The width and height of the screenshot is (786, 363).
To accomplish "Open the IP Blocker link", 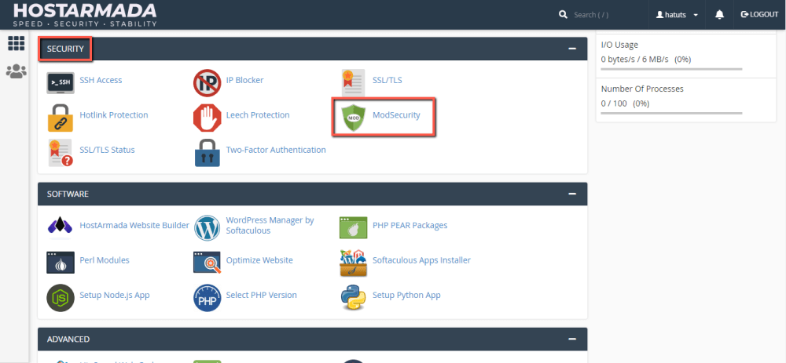I will pyautogui.click(x=244, y=80).
